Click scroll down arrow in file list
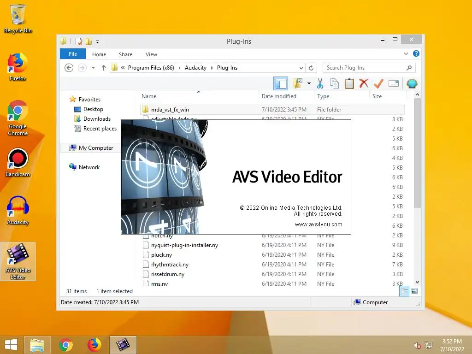 [x=417, y=282]
